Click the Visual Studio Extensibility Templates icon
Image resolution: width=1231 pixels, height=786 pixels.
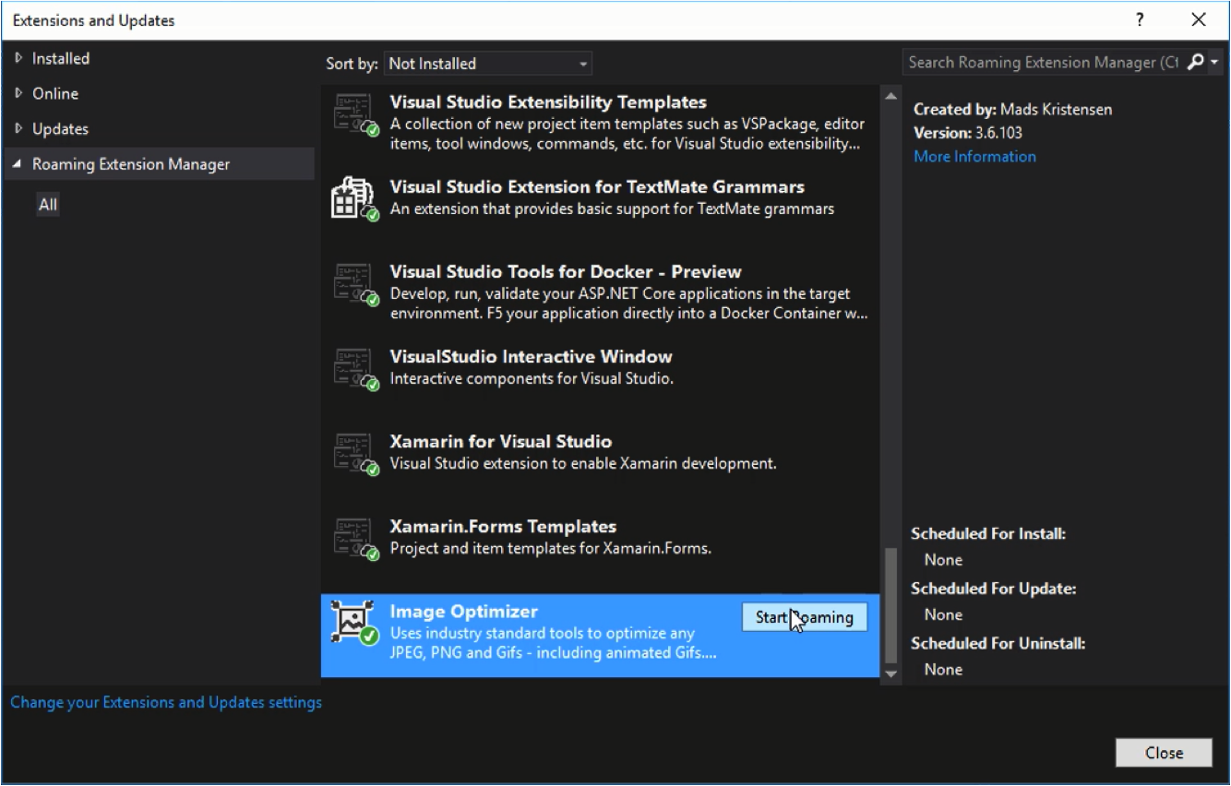pyautogui.click(x=355, y=114)
